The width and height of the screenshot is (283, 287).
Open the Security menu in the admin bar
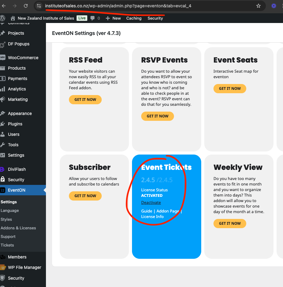click(155, 18)
